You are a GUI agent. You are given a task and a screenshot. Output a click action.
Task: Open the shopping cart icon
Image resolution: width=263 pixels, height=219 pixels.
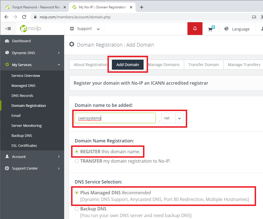tap(211, 29)
